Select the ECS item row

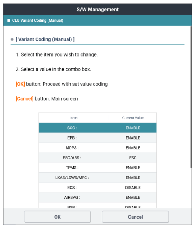point(97,187)
